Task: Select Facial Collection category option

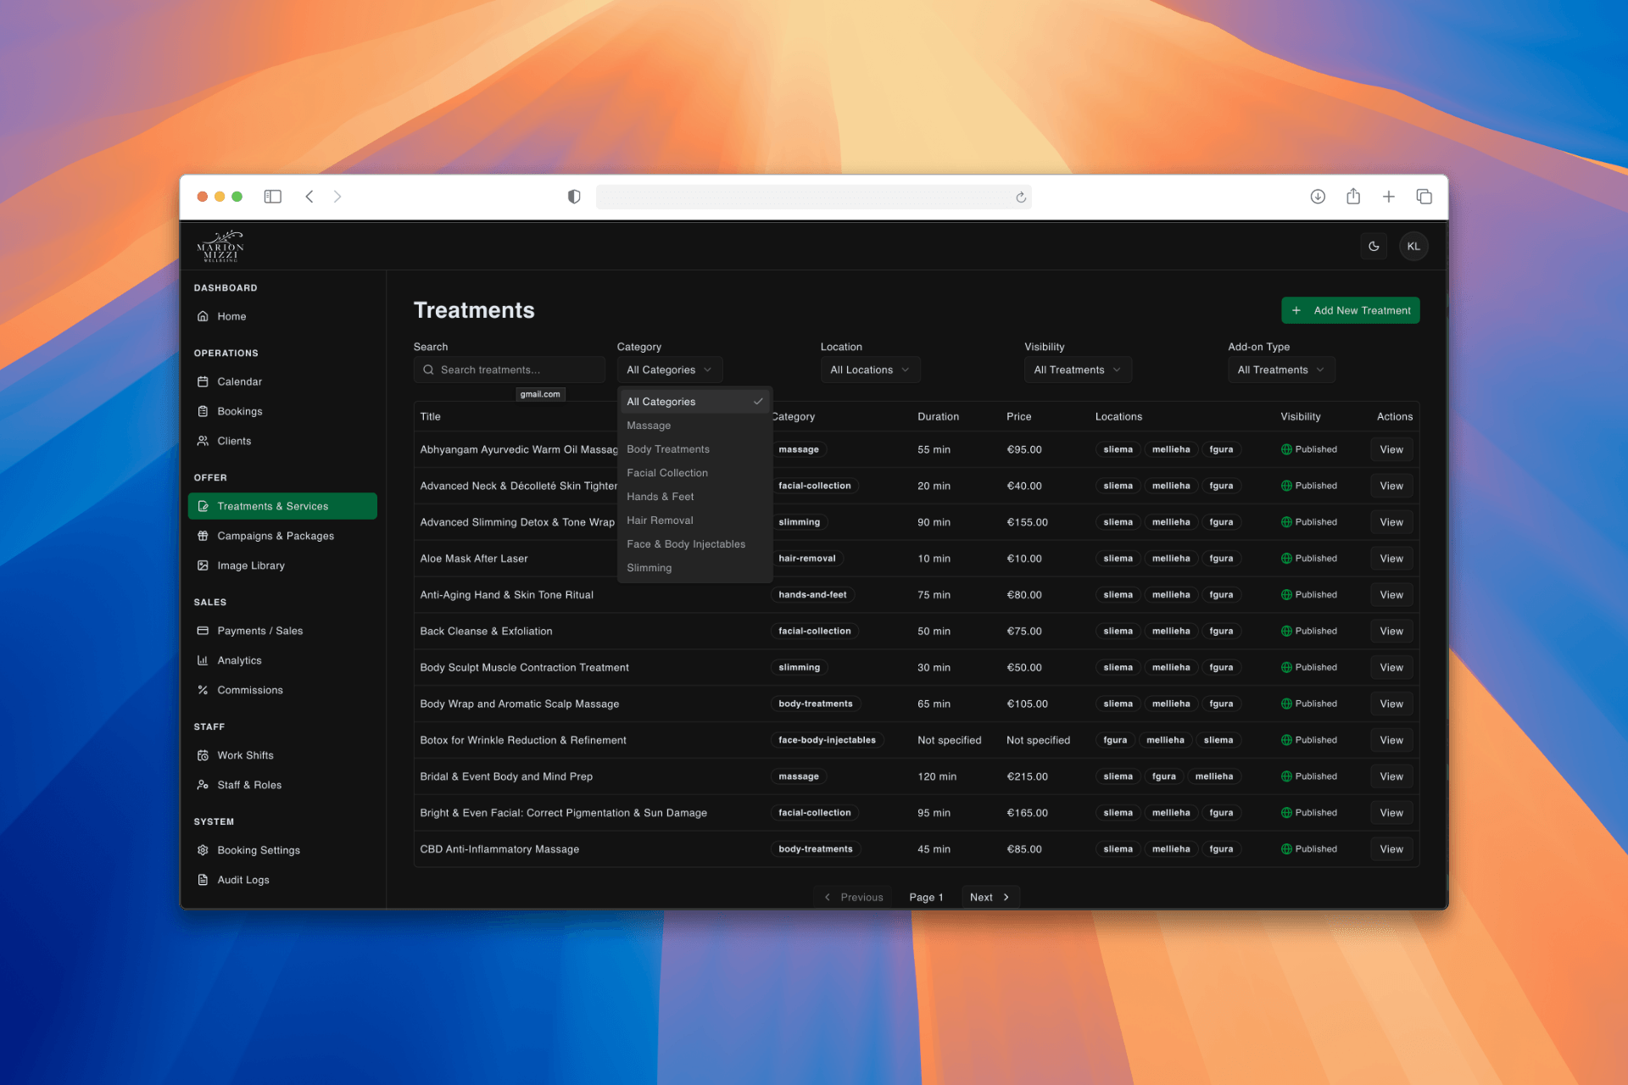Action: click(x=667, y=473)
